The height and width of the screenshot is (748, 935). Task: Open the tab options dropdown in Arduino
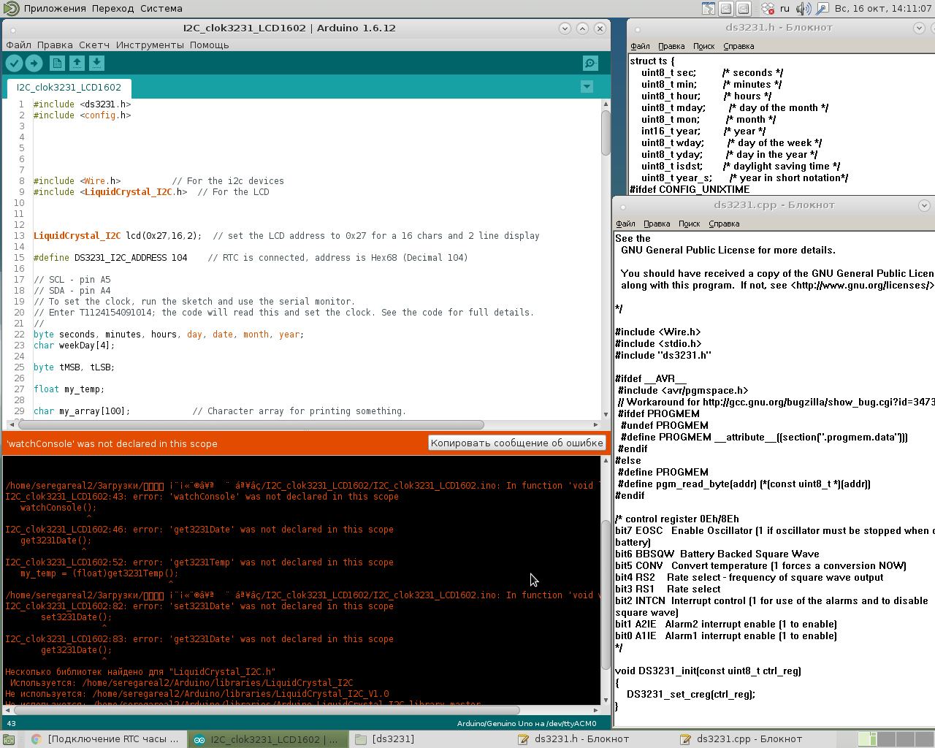tap(587, 87)
